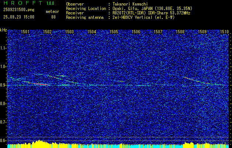Image resolution: width=232 pixels, height=148 pixels.
Task: Click the 1510 time marker
Action: click(x=224, y=32)
